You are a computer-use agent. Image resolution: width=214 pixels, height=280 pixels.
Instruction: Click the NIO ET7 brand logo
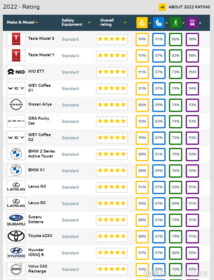(x=16, y=72)
